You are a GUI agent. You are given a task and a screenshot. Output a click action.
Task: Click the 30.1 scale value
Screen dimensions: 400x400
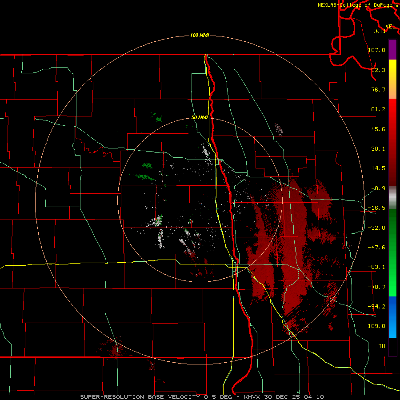coord(378,149)
